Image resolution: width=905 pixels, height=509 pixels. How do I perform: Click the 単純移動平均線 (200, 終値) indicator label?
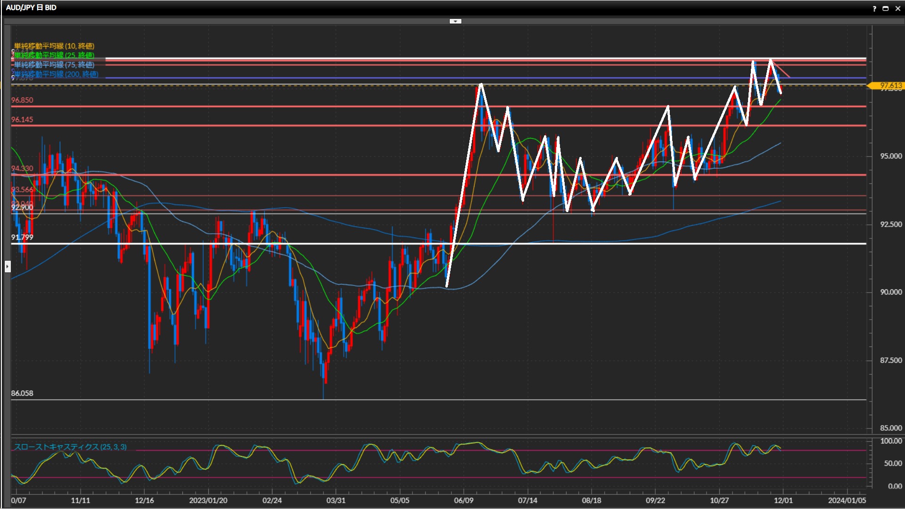click(56, 74)
